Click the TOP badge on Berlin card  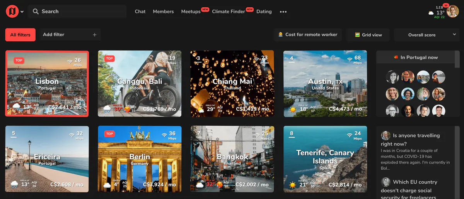(109, 134)
